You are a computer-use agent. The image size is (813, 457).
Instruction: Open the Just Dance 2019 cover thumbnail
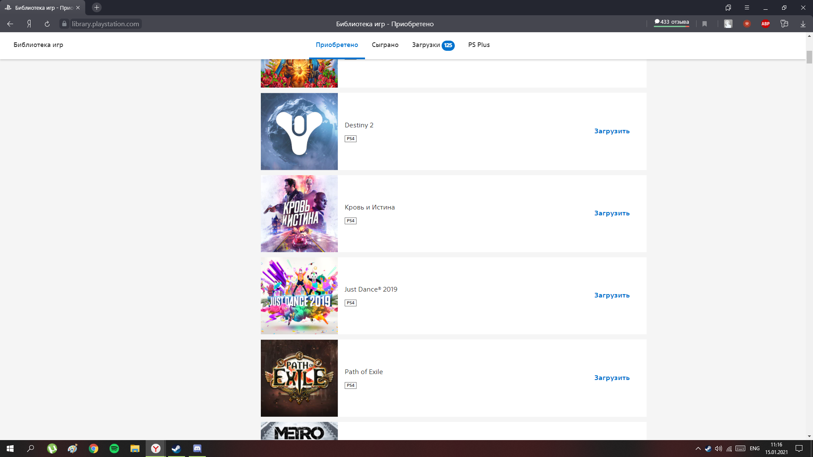point(299,296)
